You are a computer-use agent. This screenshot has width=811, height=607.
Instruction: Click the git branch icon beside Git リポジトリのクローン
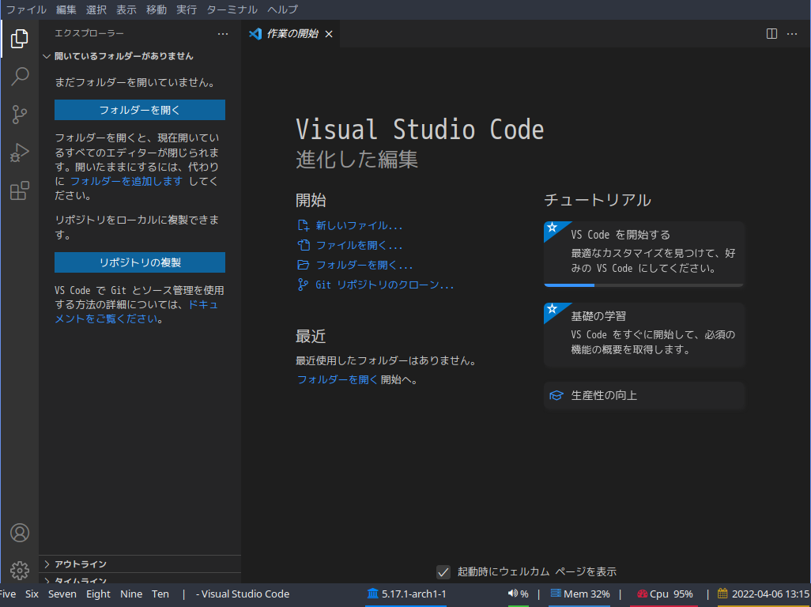pyautogui.click(x=303, y=285)
